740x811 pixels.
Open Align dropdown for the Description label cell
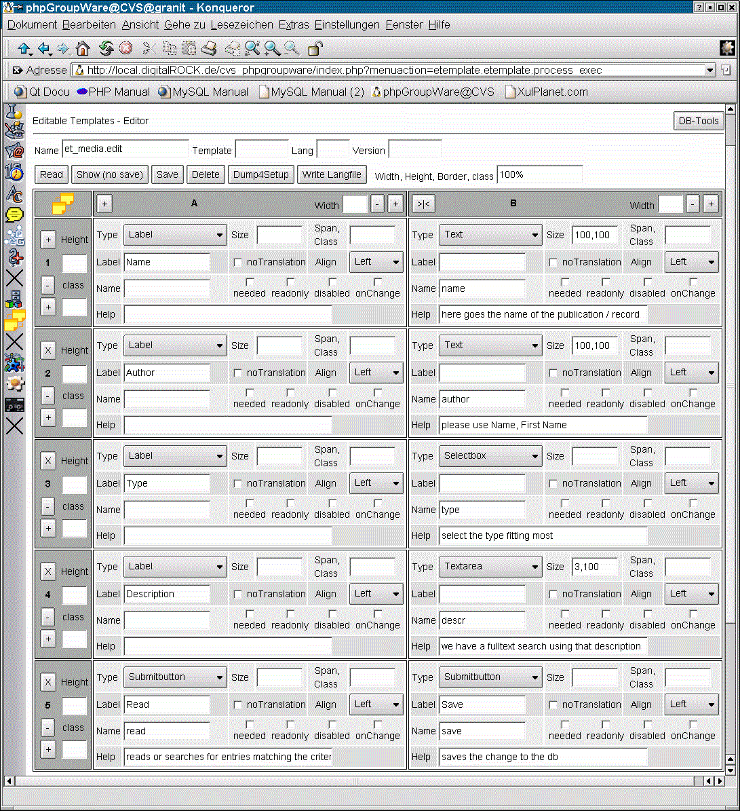coord(376,594)
